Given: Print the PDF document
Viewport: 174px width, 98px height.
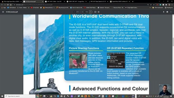Looking at the screenshot, I should tap(167, 12).
